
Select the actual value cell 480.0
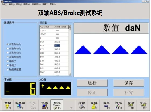61,61
